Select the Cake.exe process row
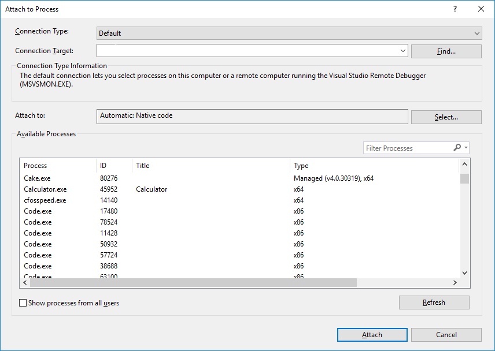The height and width of the screenshot is (351, 495). (x=36, y=178)
